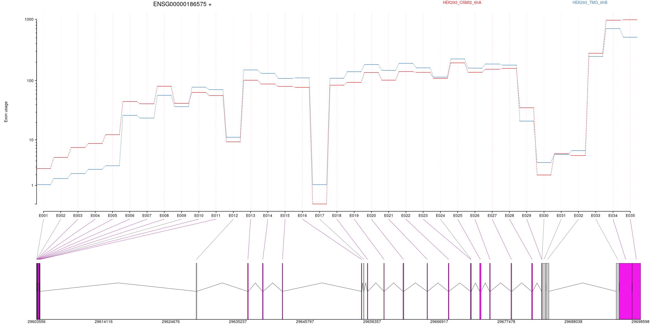Select the HEK293_TMG_6hB legend label
This screenshot has width=671, height=335.
click(590, 3)
